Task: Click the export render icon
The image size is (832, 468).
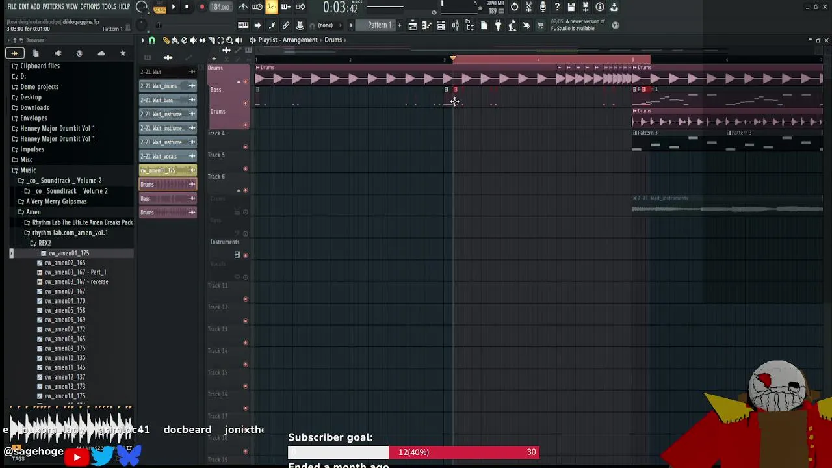Action: (x=586, y=7)
